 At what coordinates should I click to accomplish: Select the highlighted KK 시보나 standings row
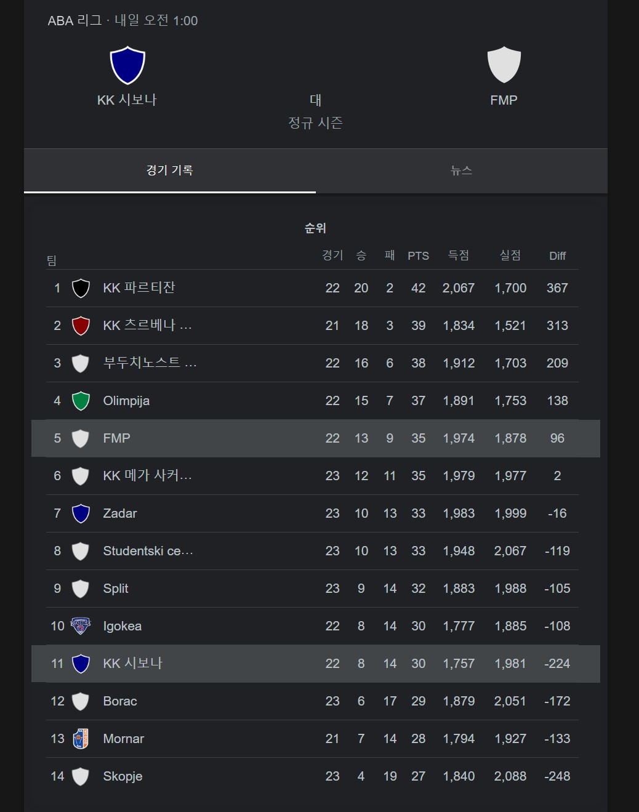tap(315, 664)
